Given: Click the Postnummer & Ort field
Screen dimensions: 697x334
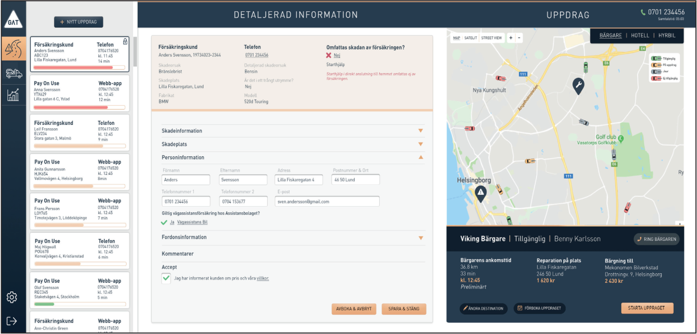Looking at the screenshot, I should tap(356, 179).
